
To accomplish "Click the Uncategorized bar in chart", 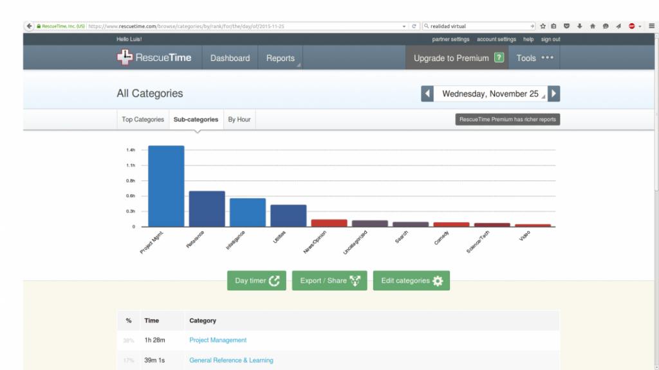I will (370, 224).
